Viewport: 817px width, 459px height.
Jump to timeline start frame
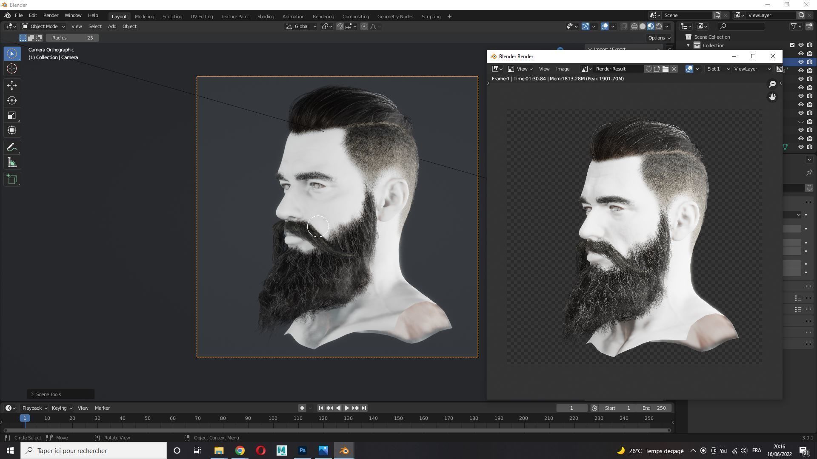(x=321, y=408)
